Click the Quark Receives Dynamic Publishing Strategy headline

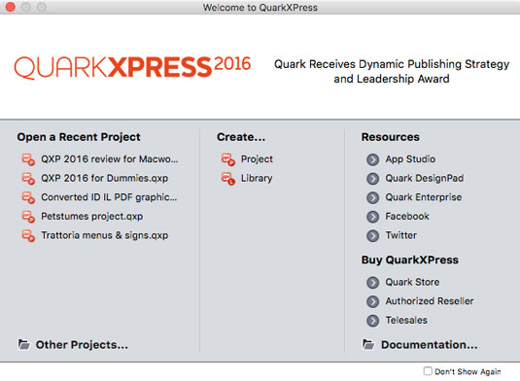click(392, 71)
